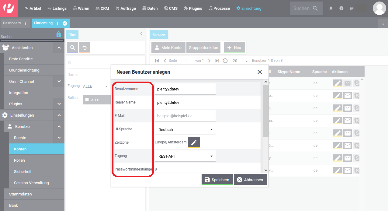
Task: Toggle the ALLE checkbox under Rollen
Action: (x=87, y=100)
